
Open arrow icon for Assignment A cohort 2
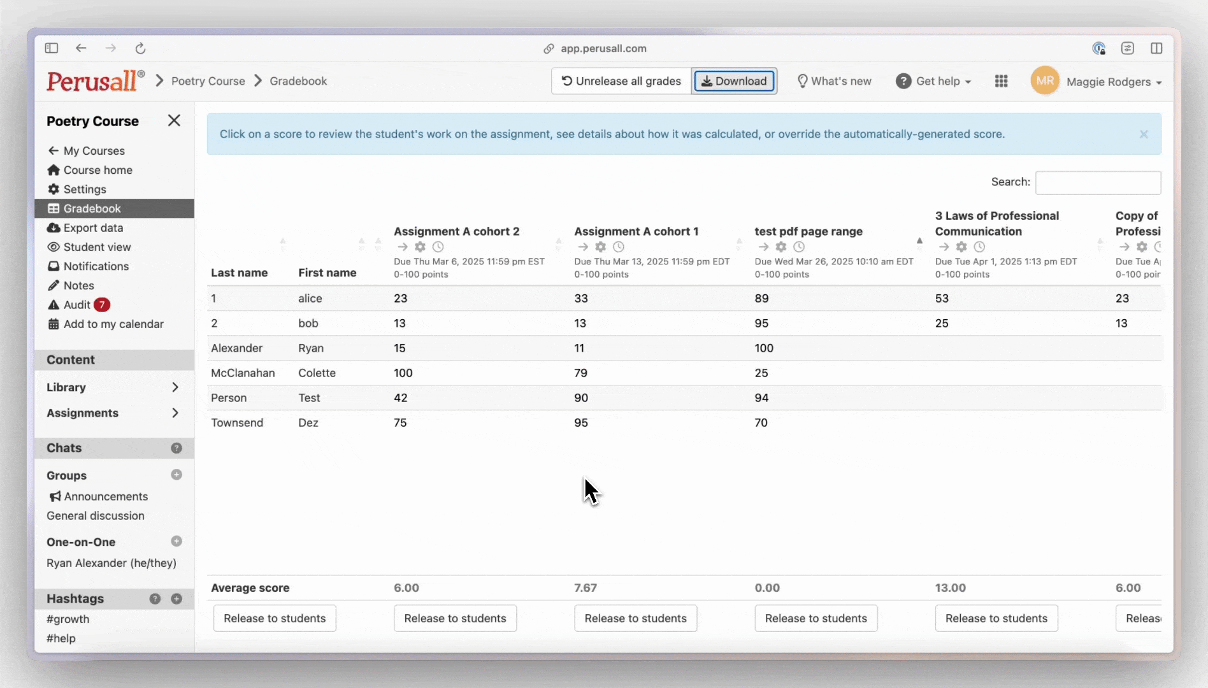[x=402, y=247]
